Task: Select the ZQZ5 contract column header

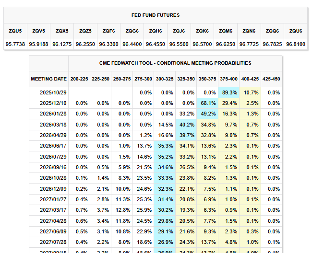Action: (x=85, y=31)
